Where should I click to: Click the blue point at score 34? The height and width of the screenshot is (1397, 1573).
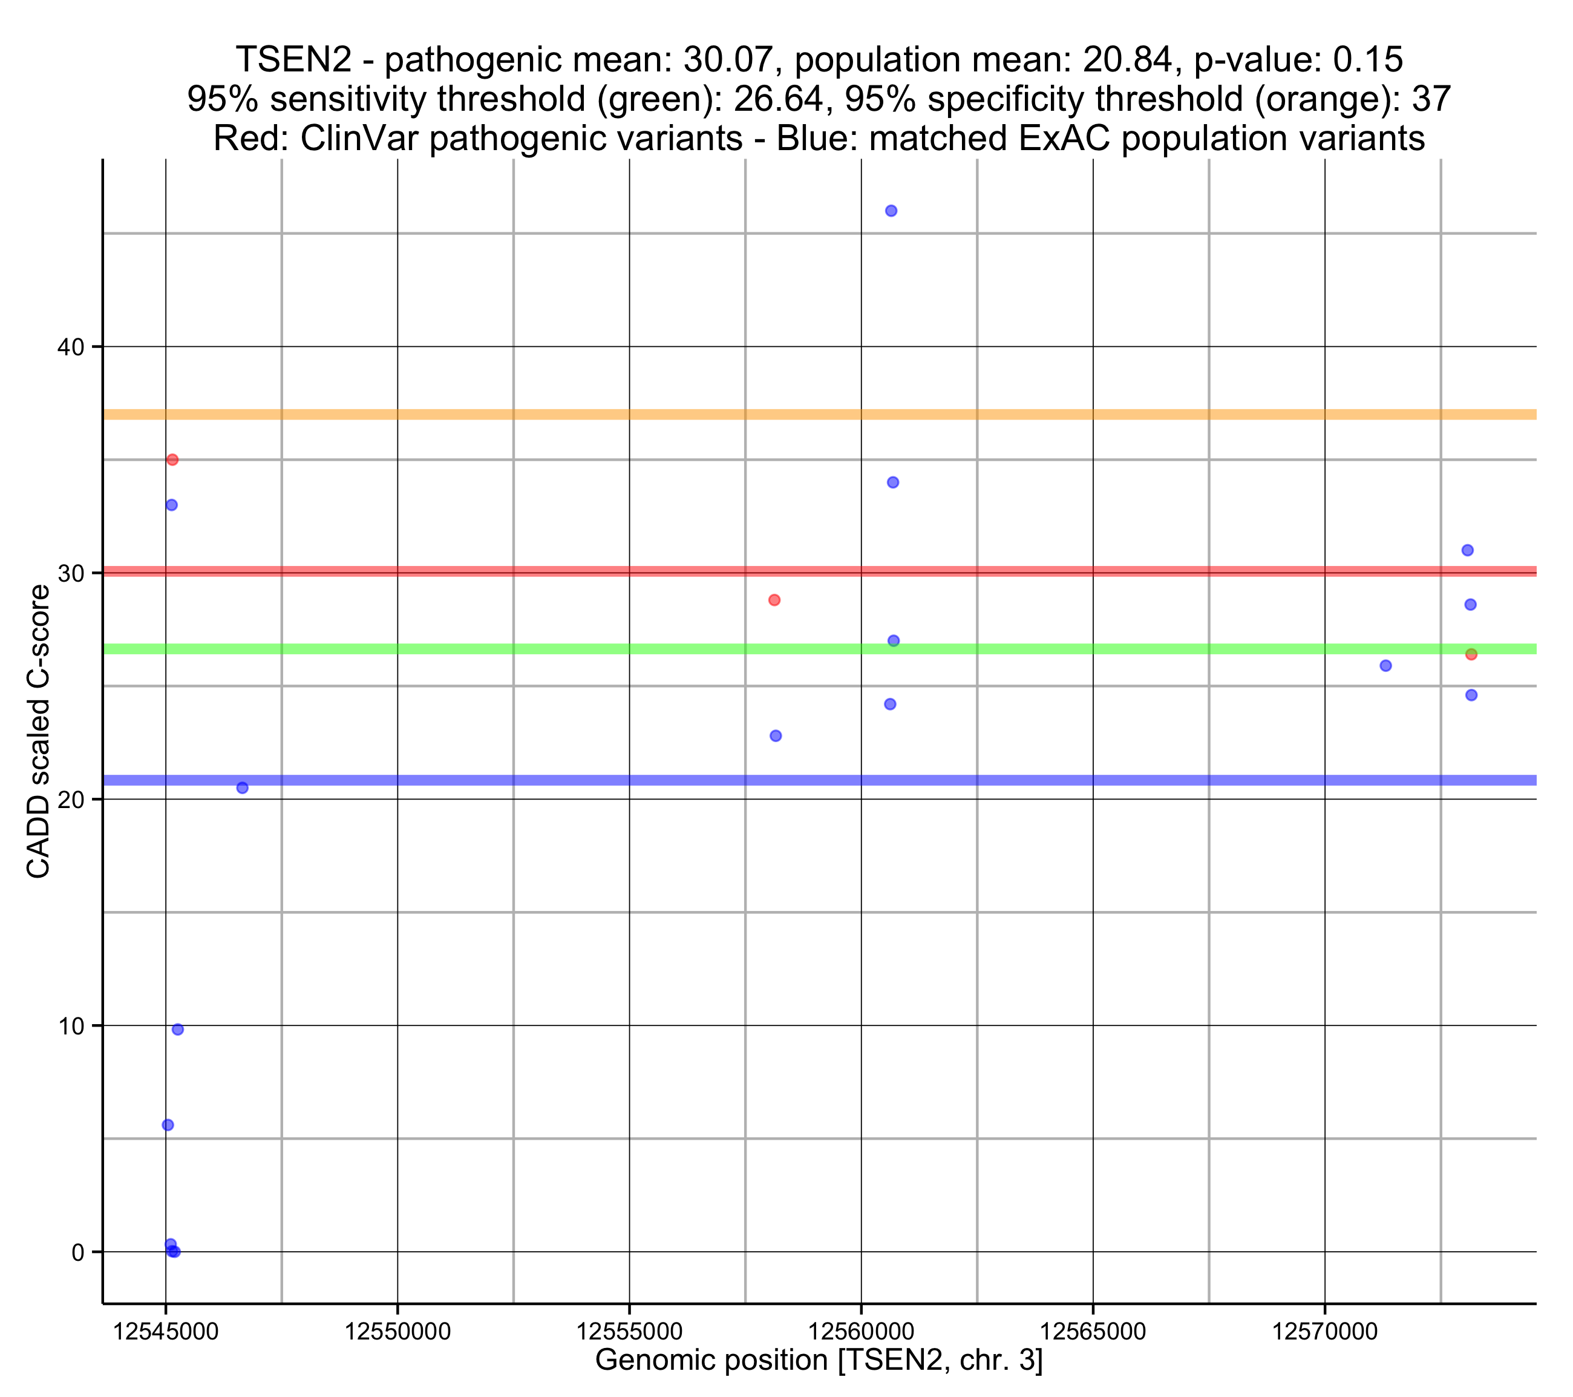click(x=893, y=482)
